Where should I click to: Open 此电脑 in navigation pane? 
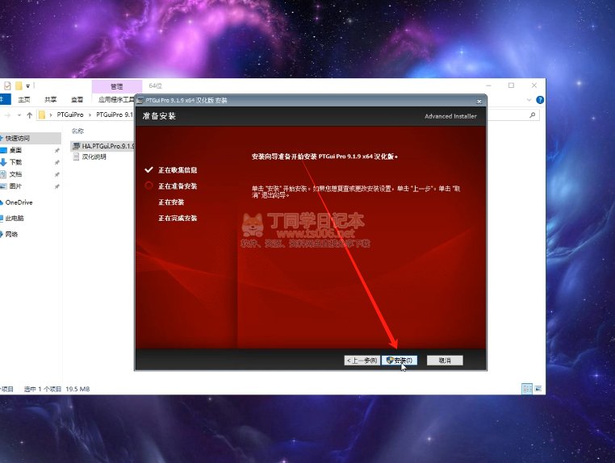(15, 219)
